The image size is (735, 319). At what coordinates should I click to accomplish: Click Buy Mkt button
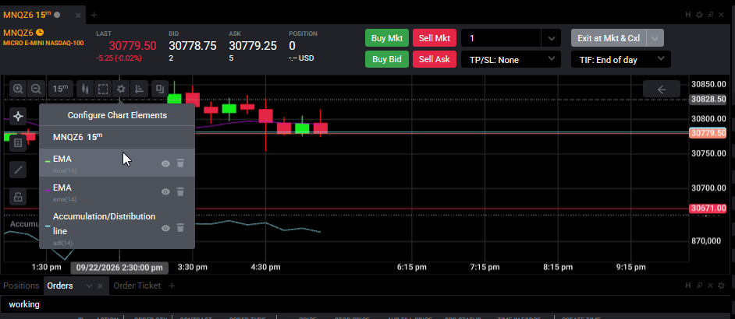[387, 38]
